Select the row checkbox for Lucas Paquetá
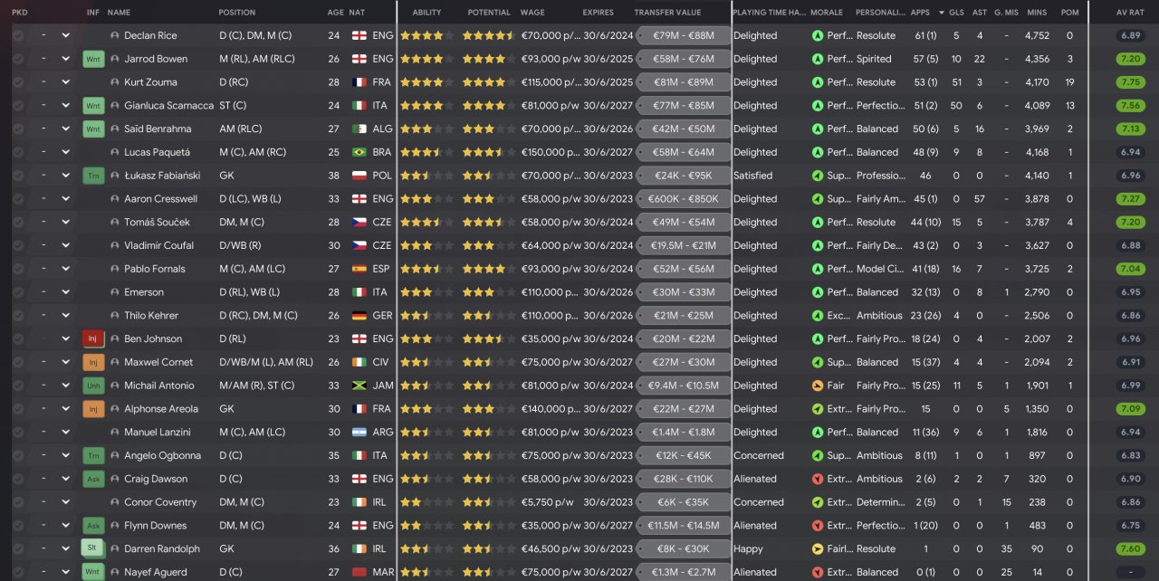1159x581 pixels. (18, 152)
